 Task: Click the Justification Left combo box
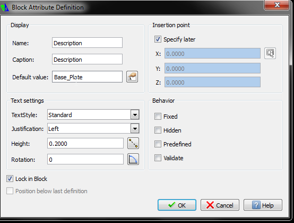pyautogui.click(x=93, y=129)
